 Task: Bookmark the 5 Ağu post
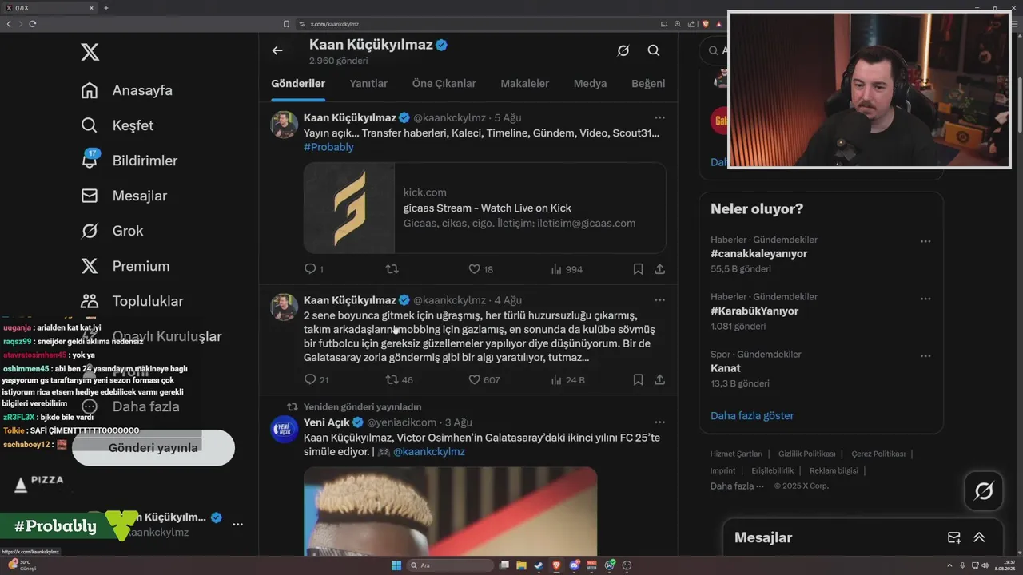coord(638,269)
